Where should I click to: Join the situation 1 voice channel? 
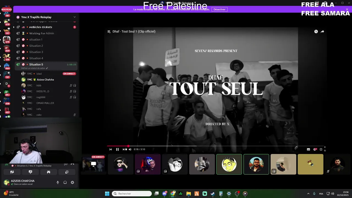coord(46,40)
